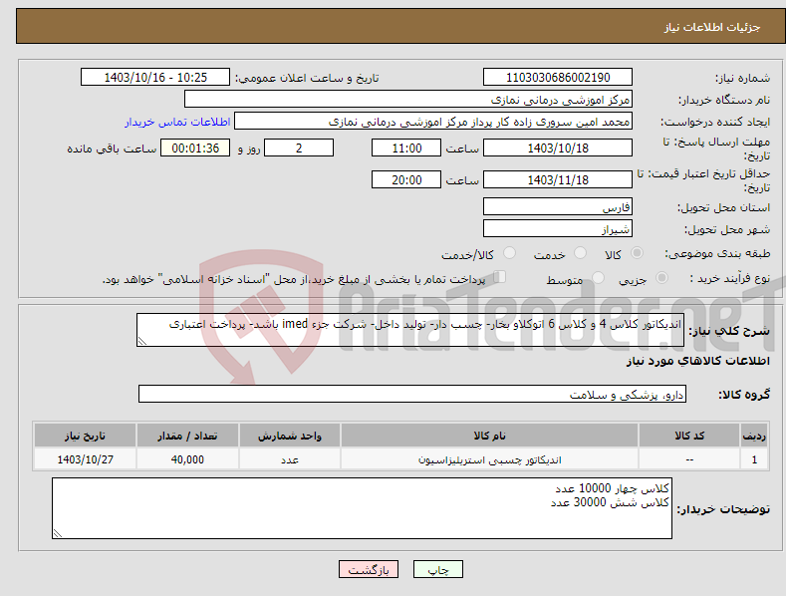The height and width of the screenshot is (596, 786).
Task: Select the متوسط purchase type radio
Action: click(598, 278)
